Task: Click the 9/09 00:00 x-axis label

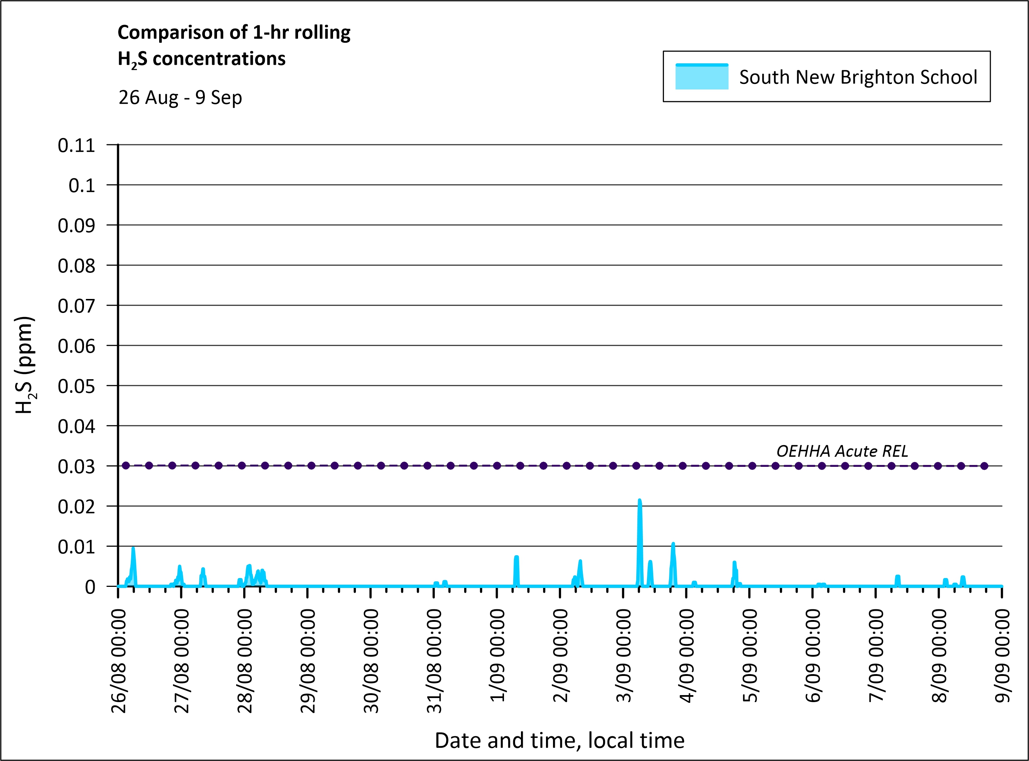Action: [x=1002, y=655]
